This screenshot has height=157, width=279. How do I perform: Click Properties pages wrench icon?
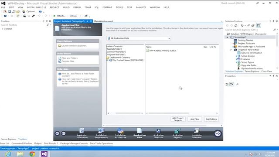pos(237,84)
